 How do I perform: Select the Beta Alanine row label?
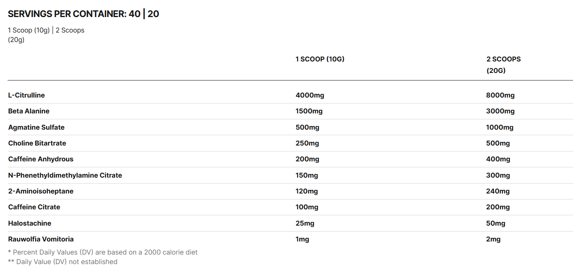(x=29, y=111)
